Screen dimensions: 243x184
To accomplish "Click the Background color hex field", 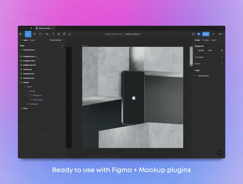I will coord(201,50).
